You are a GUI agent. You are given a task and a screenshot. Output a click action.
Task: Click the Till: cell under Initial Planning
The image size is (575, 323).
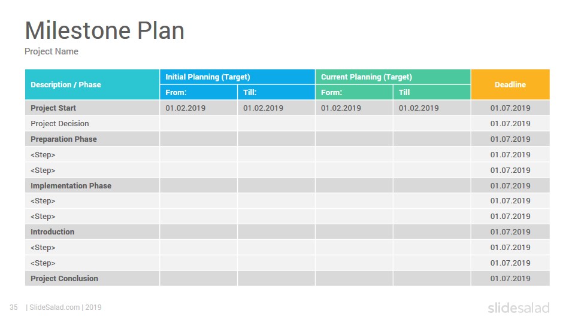coord(276,92)
